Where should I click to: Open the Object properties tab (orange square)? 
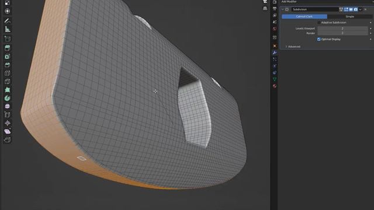[x=275, y=45]
